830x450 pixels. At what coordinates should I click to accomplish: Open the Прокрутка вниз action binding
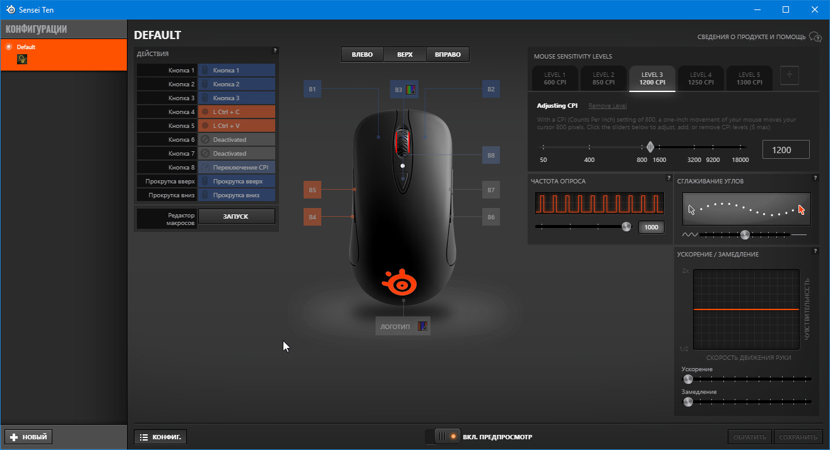tap(237, 195)
